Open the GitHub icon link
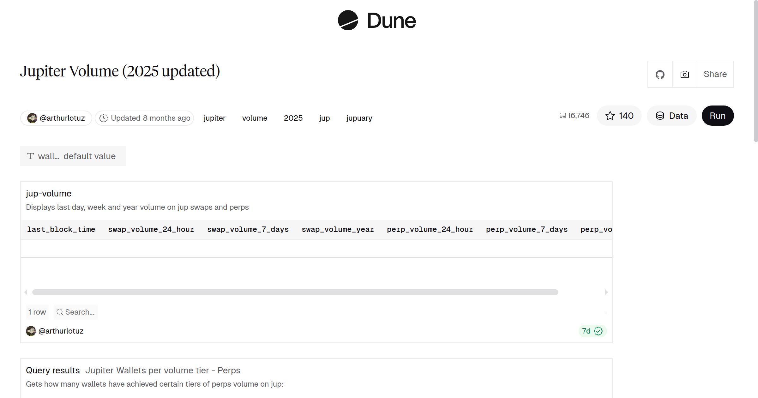 tap(660, 74)
